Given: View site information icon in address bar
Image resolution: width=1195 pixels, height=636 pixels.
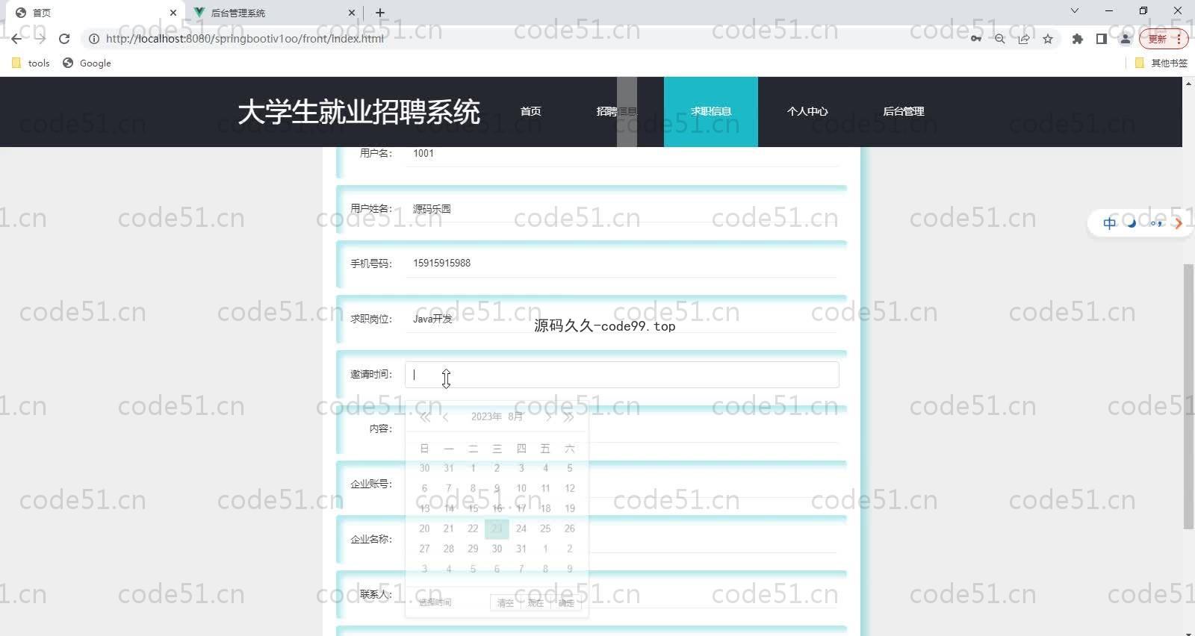Looking at the screenshot, I should tap(94, 39).
